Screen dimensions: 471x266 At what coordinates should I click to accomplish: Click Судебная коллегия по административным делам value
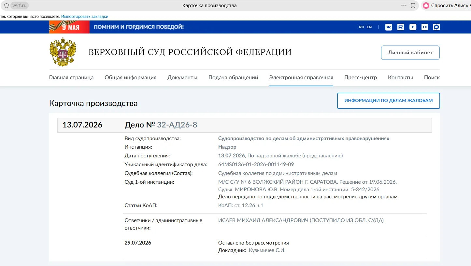coord(278,173)
